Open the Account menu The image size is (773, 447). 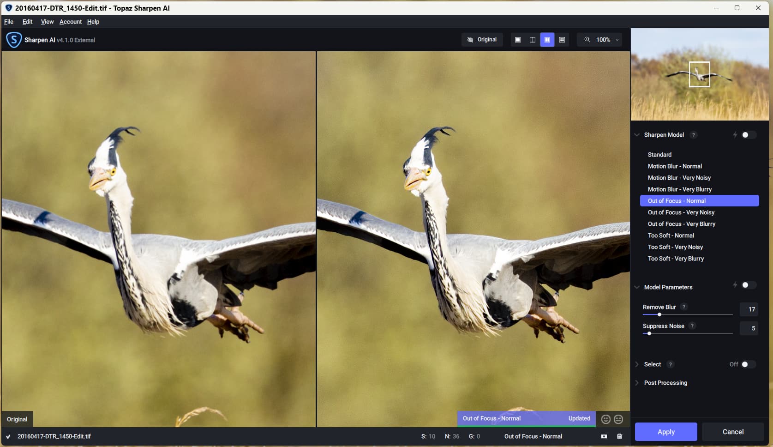70,22
